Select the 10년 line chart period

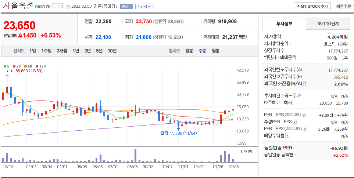[x=112, y=51]
